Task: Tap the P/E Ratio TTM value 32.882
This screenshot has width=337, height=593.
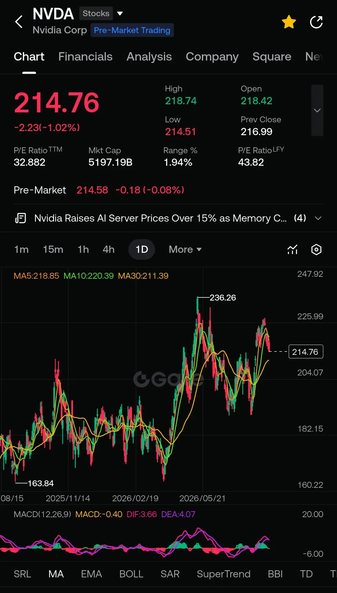Action: click(x=30, y=162)
